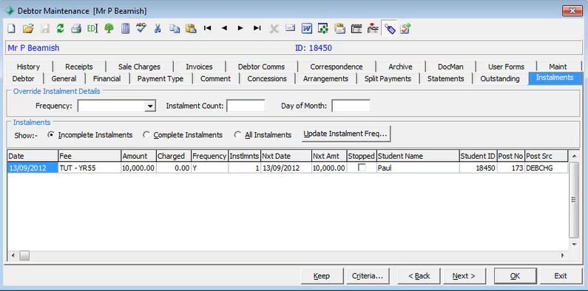Open the Correspondence tab
The width and height of the screenshot is (588, 291).
point(337,66)
